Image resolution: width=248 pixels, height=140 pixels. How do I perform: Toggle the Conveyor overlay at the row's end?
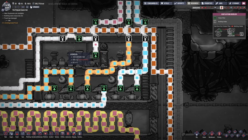[x=244, y=8]
